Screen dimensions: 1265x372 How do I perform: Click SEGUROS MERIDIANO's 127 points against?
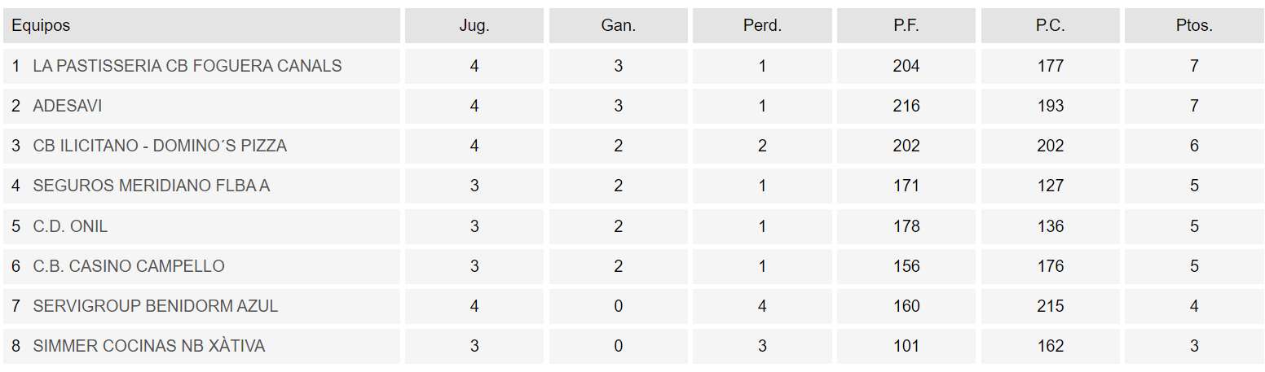(x=1050, y=186)
